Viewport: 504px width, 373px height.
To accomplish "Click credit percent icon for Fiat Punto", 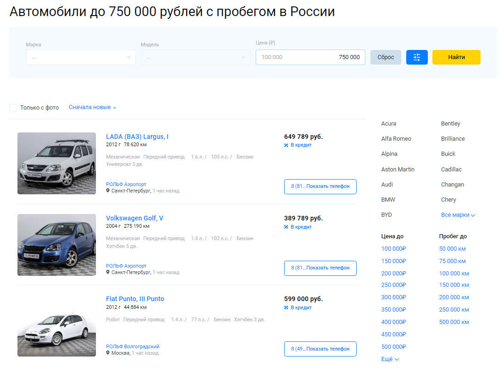I will pos(286,307).
